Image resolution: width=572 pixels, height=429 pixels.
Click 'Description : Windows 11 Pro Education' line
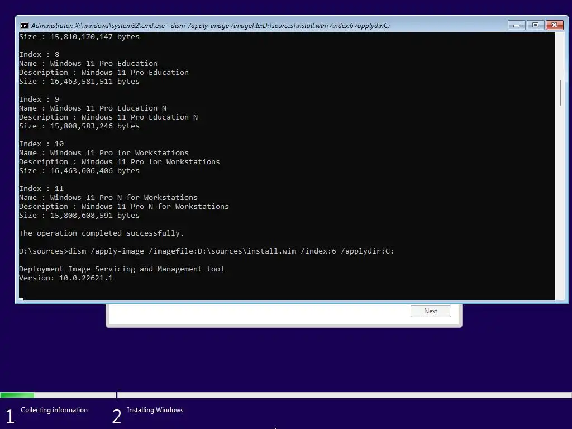pyautogui.click(x=104, y=72)
